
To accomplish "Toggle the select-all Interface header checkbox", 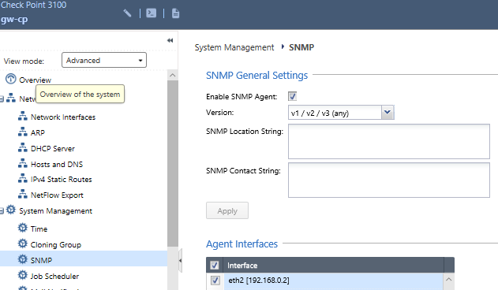I will click(215, 265).
